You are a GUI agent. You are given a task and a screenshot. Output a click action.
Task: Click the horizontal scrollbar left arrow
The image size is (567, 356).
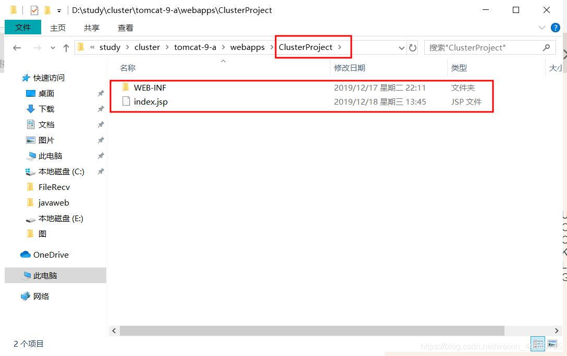click(114, 330)
